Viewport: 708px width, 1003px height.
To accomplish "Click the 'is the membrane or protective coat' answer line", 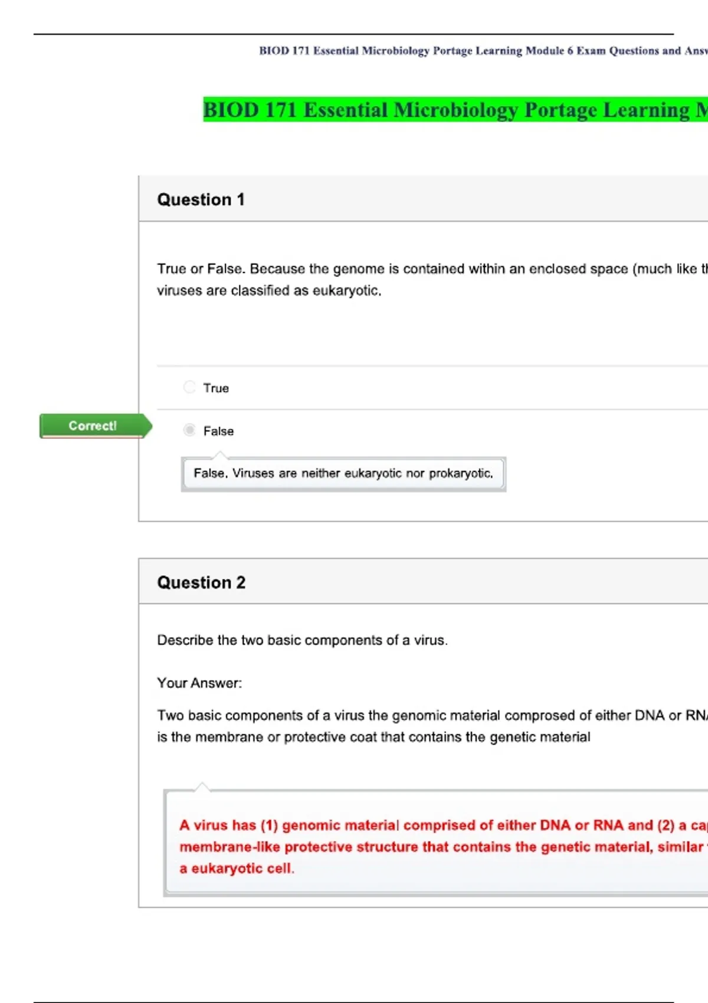I will click(x=373, y=737).
